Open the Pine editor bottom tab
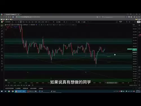Image resolution: width=141 pixels, height=106 pixels. point(18,88)
